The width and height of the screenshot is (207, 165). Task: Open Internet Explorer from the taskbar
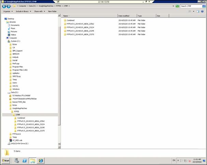(41, 160)
